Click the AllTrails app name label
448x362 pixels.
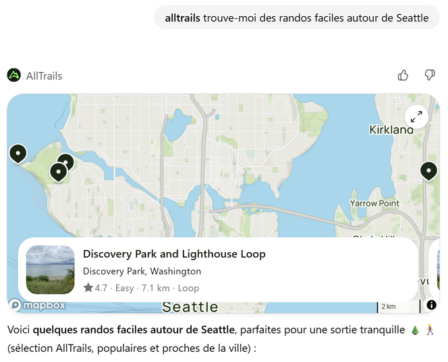point(44,76)
